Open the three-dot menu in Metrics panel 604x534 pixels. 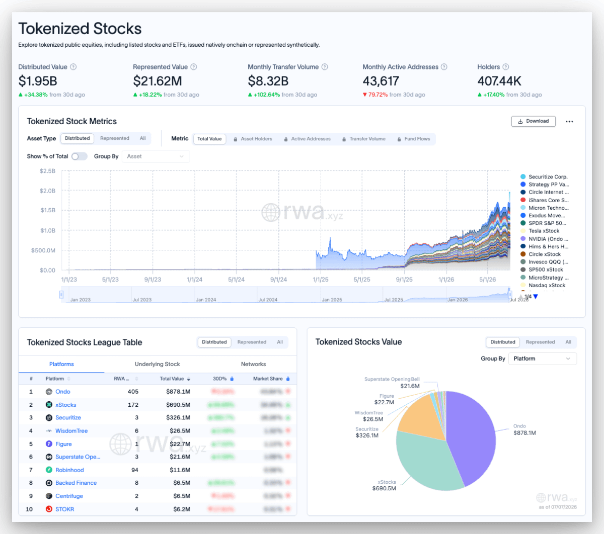click(x=569, y=122)
